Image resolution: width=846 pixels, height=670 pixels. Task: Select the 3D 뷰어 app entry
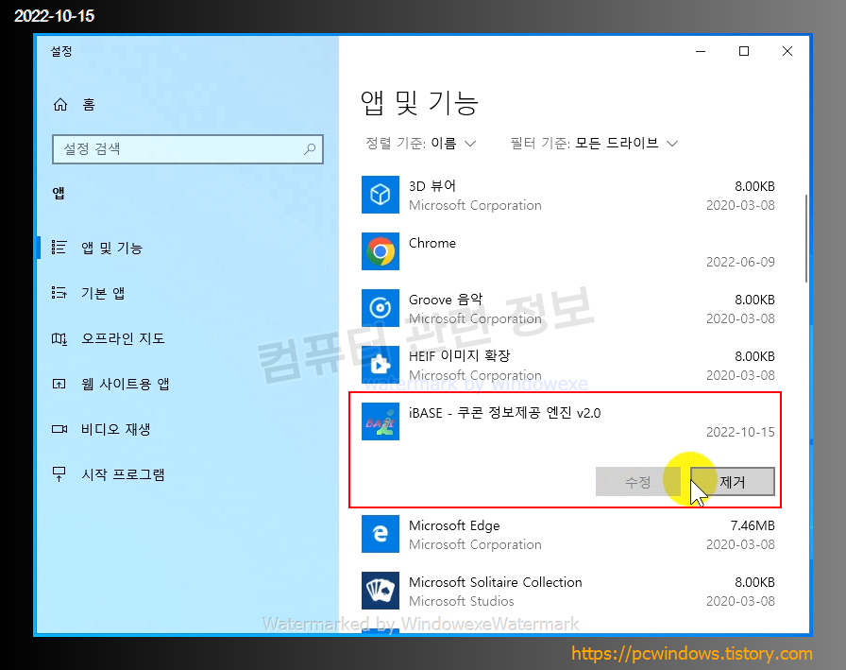568,196
